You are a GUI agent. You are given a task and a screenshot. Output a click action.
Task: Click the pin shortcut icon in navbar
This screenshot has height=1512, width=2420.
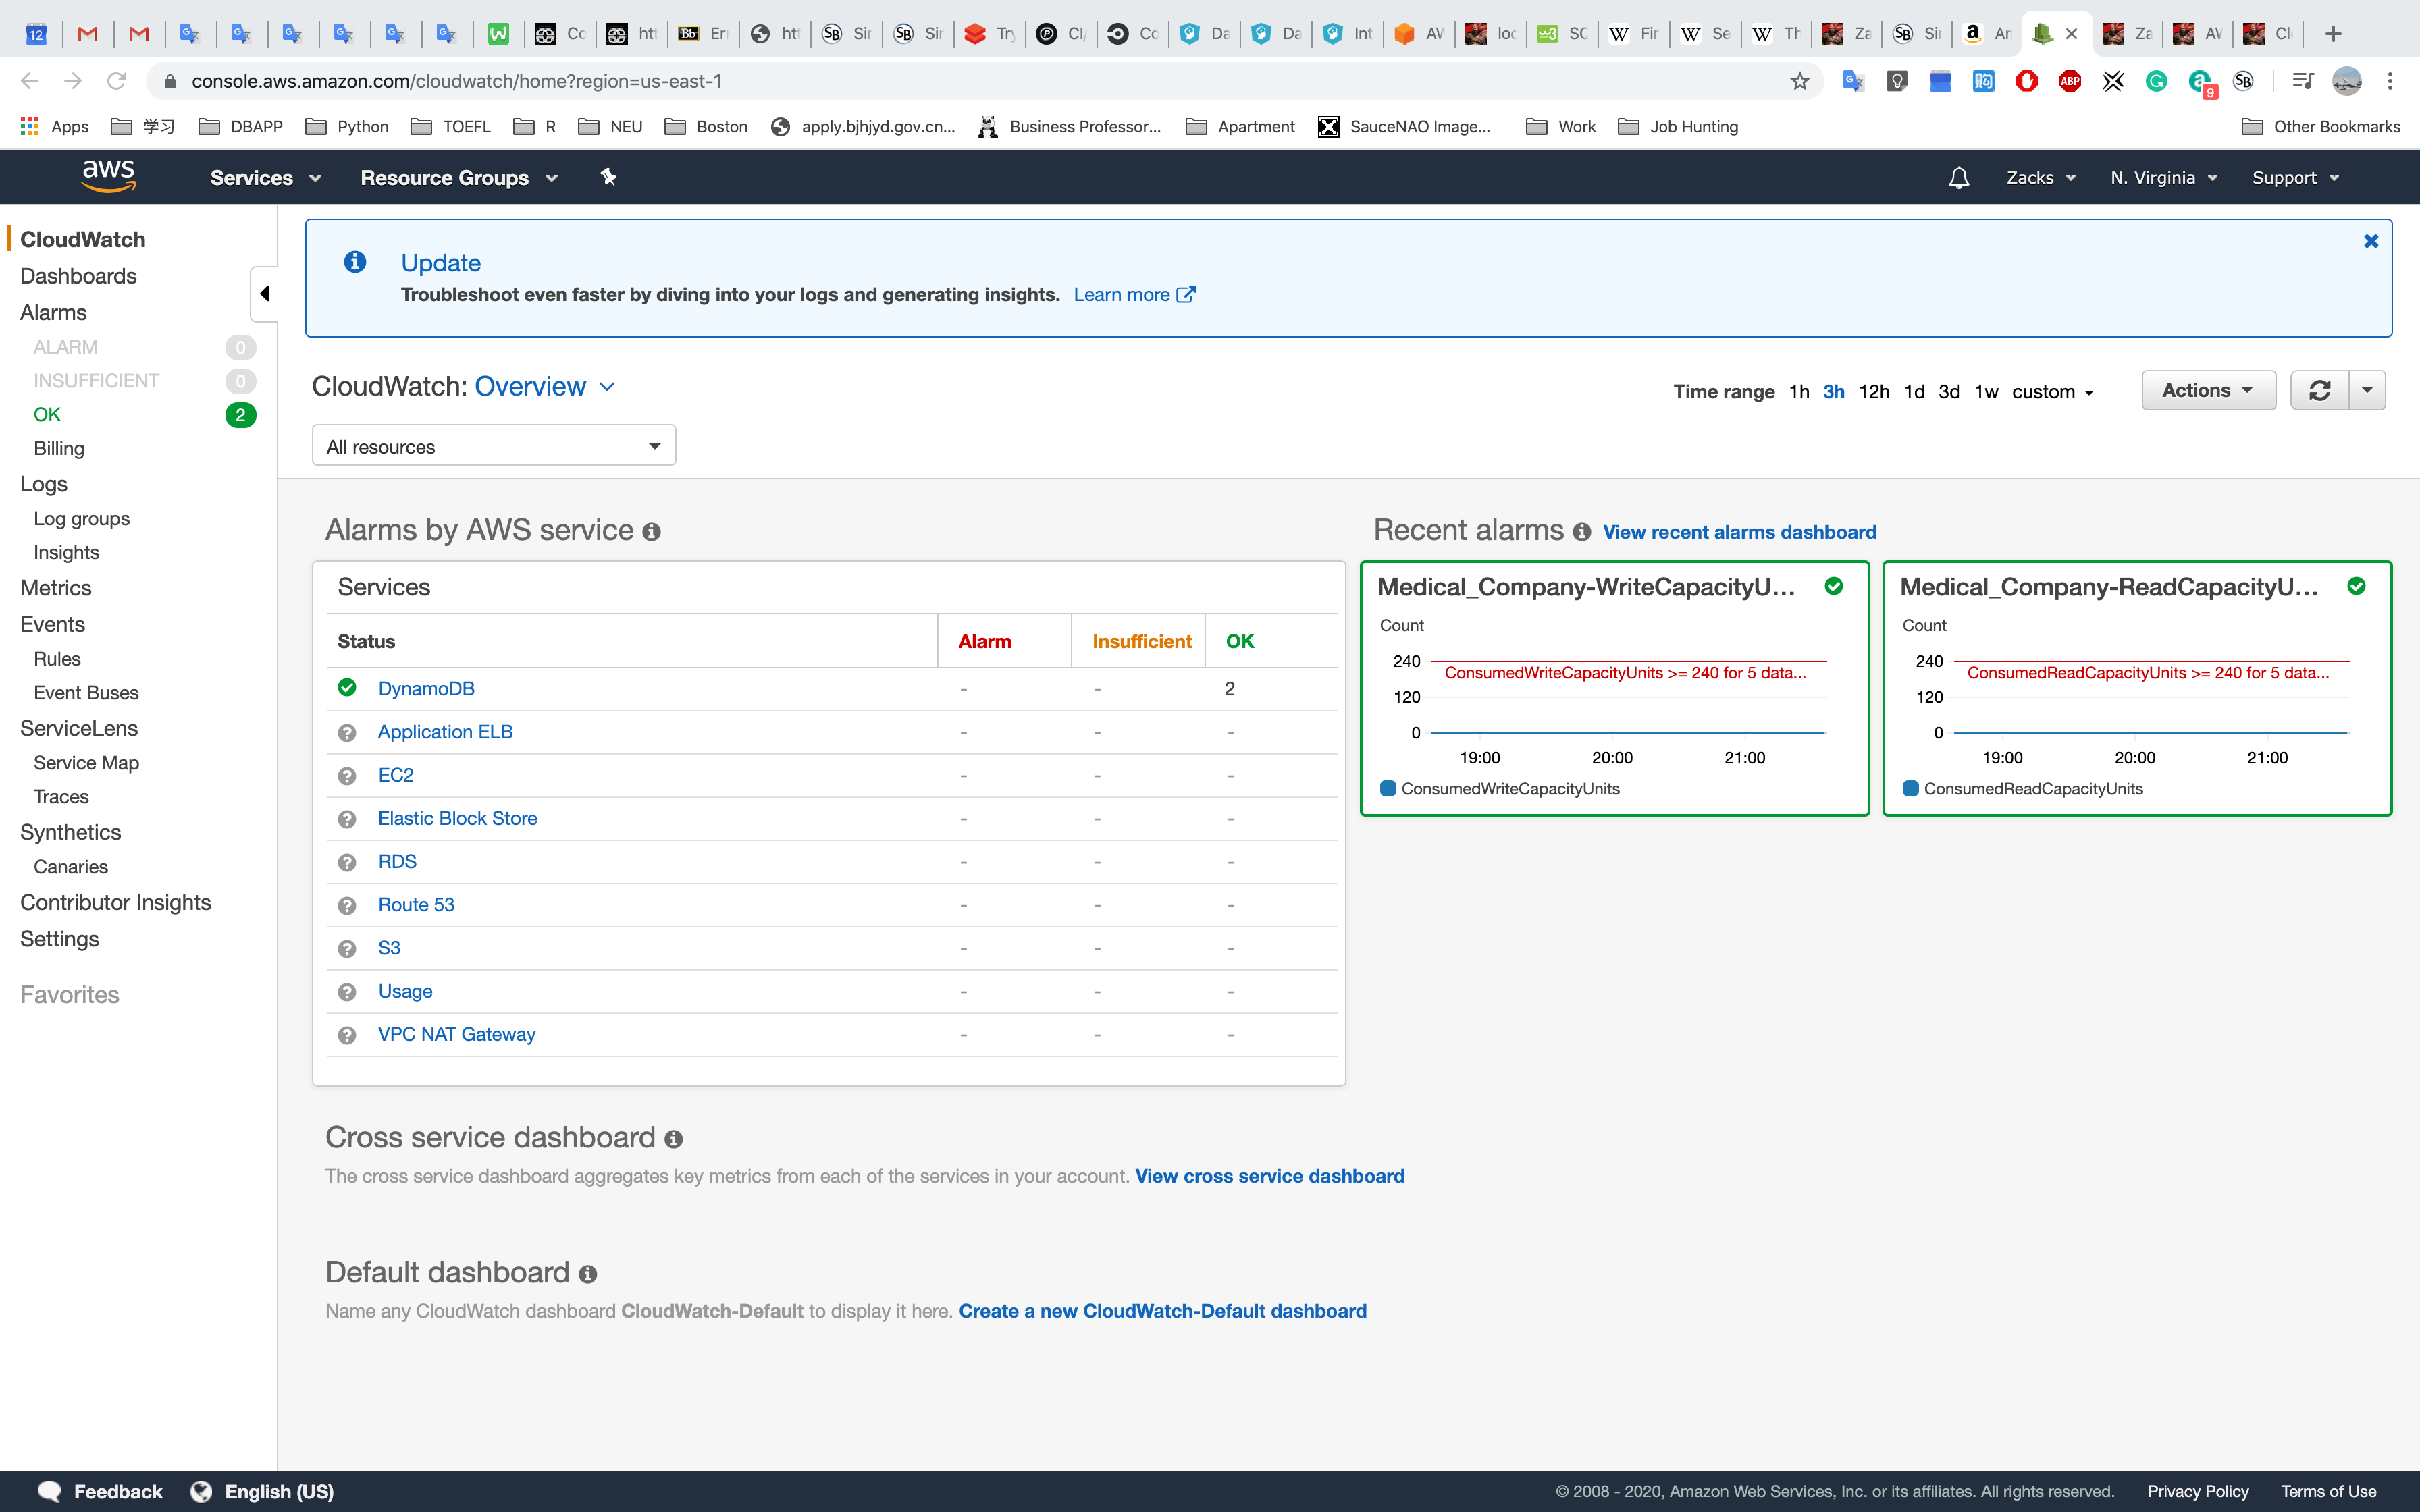(608, 177)
